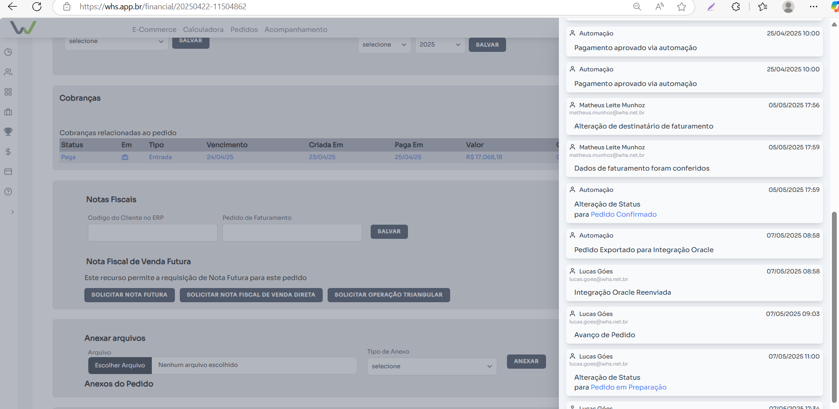Open the trophy sidebar icon
Image resolution: width=839 pixels, height=409 pixels.
tap(8, 132)
